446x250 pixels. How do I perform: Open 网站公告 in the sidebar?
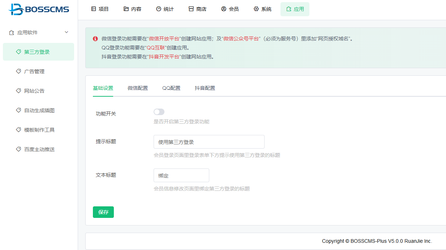click(x=34, y=91)
